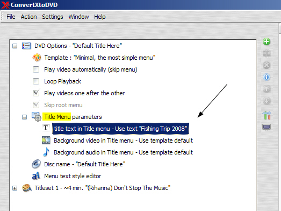Select Titleset 1 Don't Stop The Music row
The height and width of the screenshot is (211, 281).
pos(102,188)
